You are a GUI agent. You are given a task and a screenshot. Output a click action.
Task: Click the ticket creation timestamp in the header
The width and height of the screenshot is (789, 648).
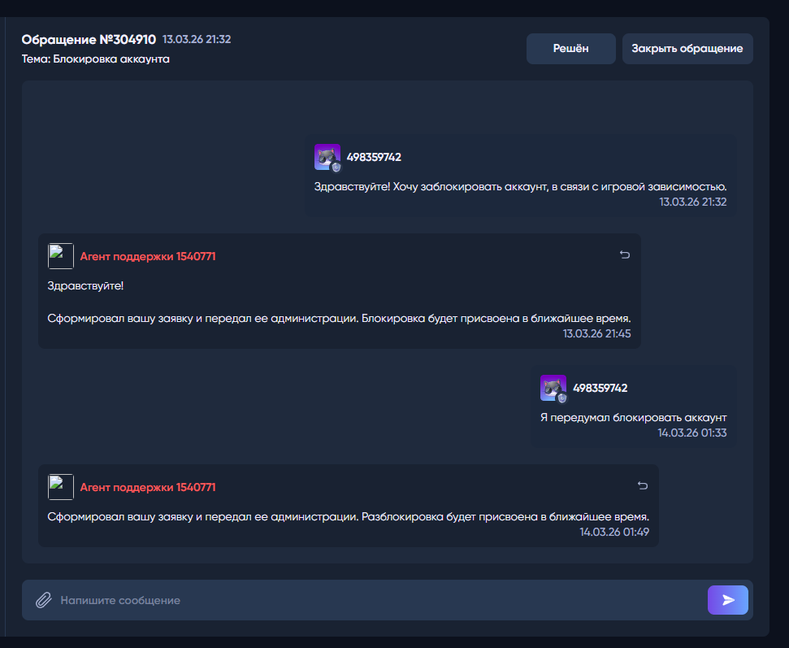coord(197,39)
